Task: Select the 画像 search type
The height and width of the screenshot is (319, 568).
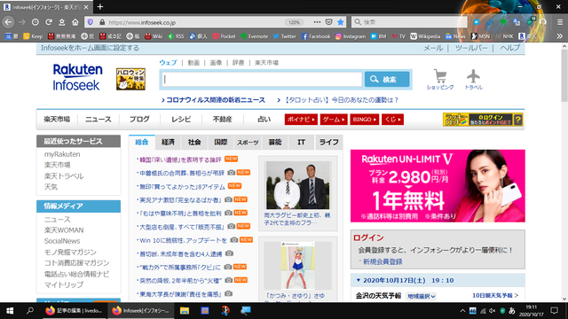Action: pyautogui.click(x=216, y=63)
